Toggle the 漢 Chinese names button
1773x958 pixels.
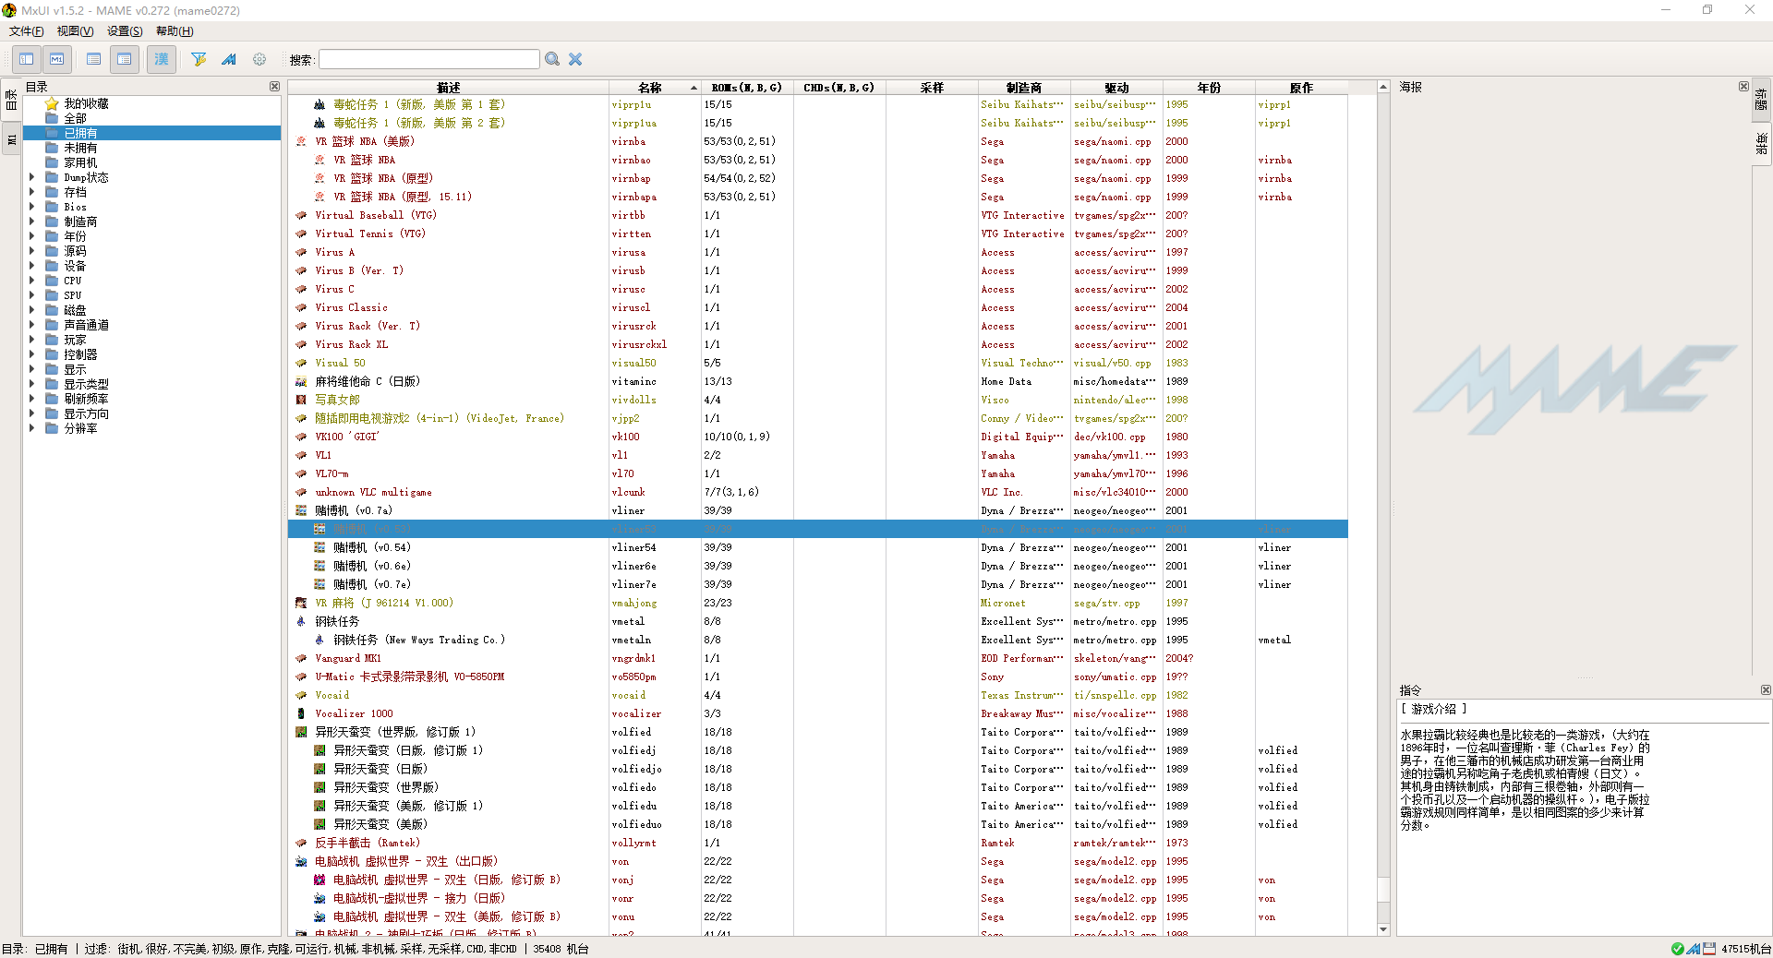162,59
